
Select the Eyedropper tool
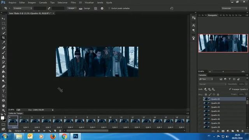pyautogui.click(x=4, y=42)
